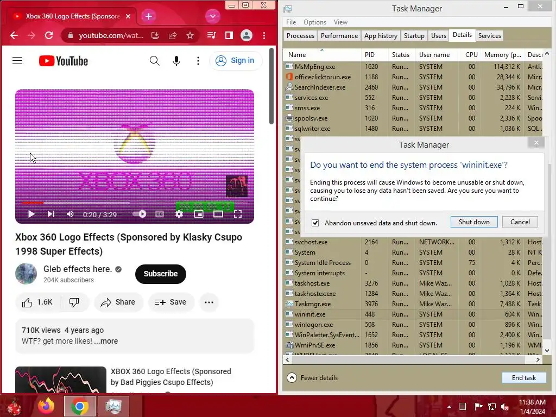Open Chrome media control icon
The height and width of the screenshot is (417, 556).
211,35
